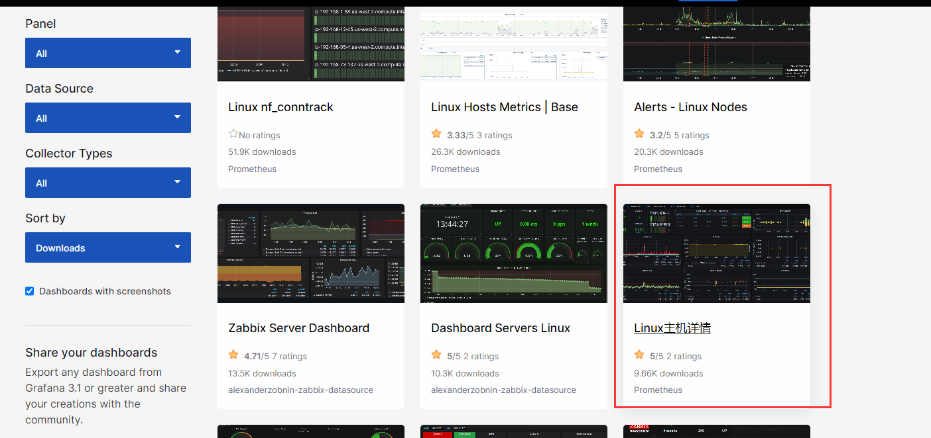
Task: Click the Panel filter label
Action: [x=40, y=24]
